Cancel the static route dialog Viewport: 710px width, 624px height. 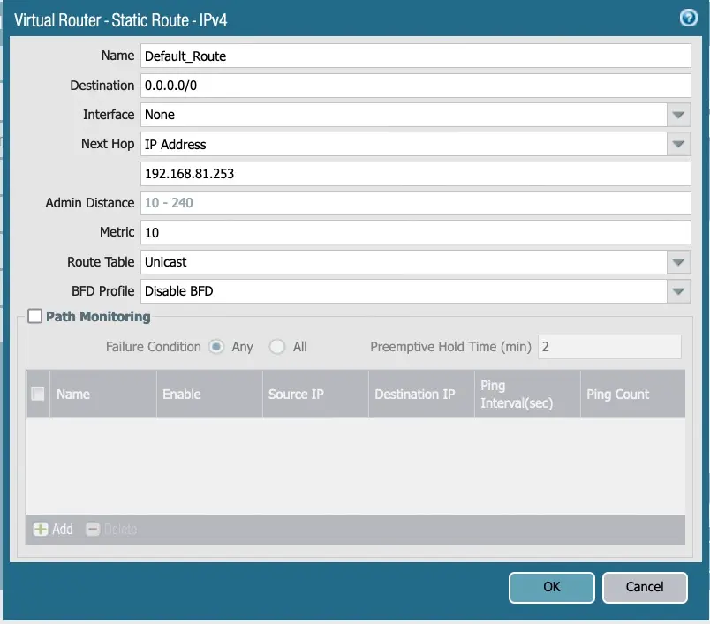pyautogui.click(x=644, y=587)
